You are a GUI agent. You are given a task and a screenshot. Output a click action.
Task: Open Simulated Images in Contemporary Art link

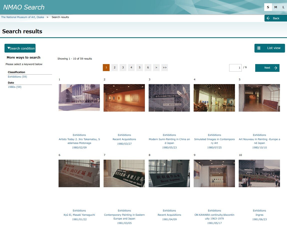click(214, 141)
